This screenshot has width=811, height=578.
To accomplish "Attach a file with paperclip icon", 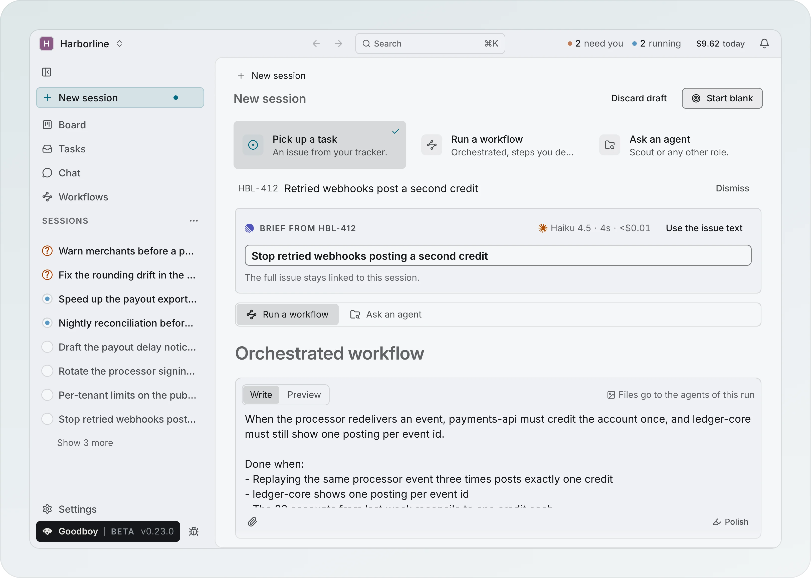I will pos(252,522).
